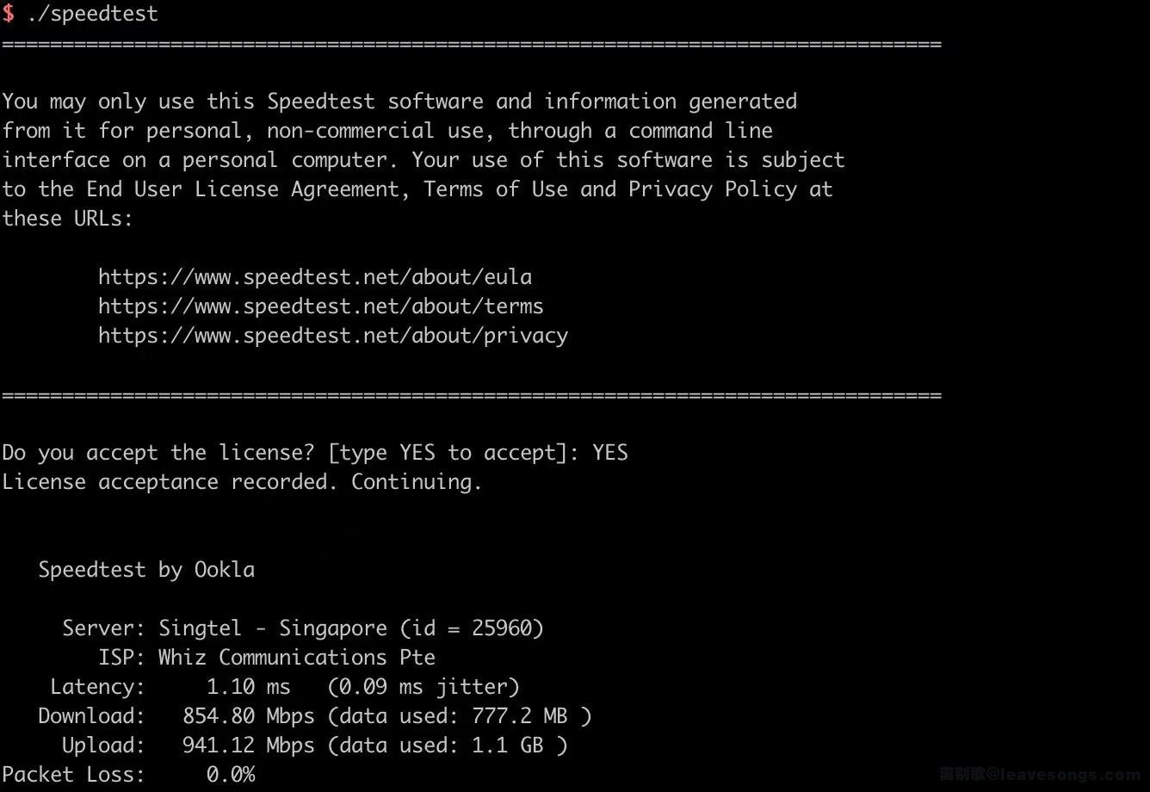Viewport: 1150px width, 792px height.
Task: Click the typed YES license answer
Action: pos(609,453)
